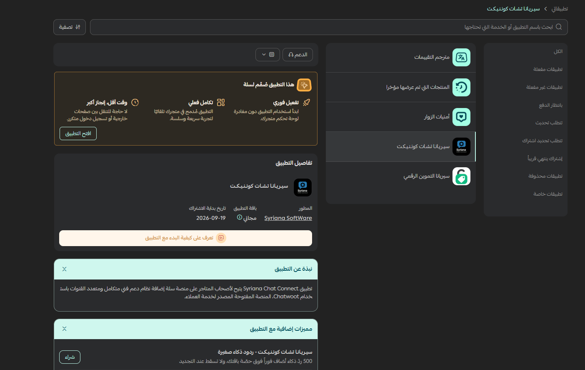585x370 pixels.
Task: Click تطبيقاتي breadcrumb link
Action: click(560, 9)
